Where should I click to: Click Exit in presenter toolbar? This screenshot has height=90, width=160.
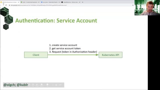pyautogui.click(x=60, y=85)
